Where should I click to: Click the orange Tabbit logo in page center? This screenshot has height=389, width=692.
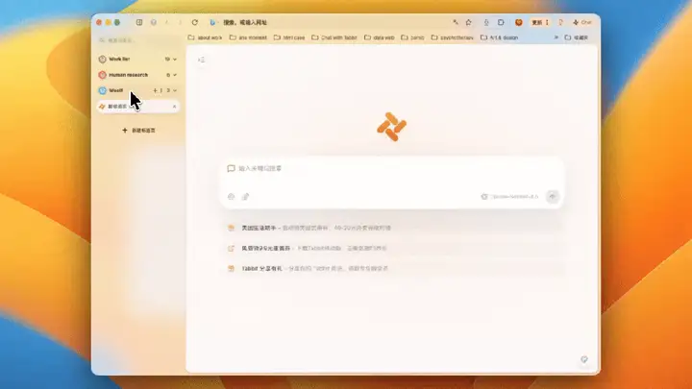pyautogui.click(x=391, y=127)
